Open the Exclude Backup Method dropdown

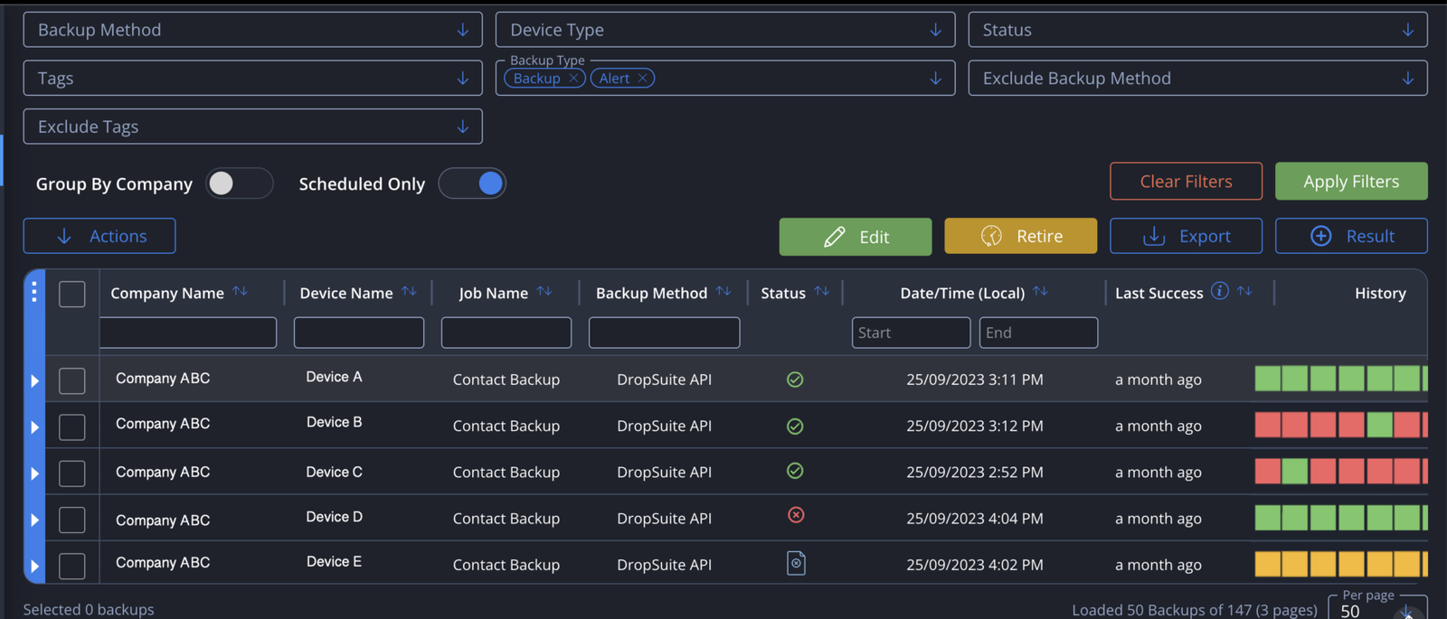pyautogui.click(x=1197, y=79)
